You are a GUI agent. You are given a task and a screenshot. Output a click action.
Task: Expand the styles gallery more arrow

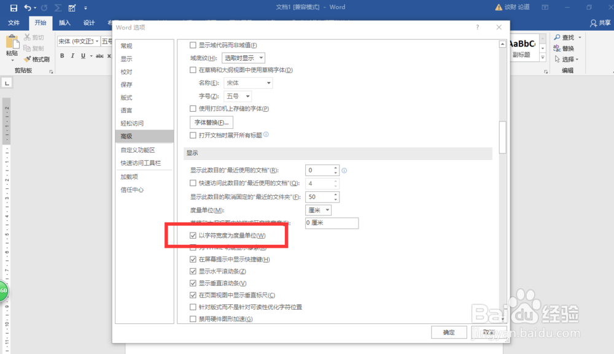point(543,57)
